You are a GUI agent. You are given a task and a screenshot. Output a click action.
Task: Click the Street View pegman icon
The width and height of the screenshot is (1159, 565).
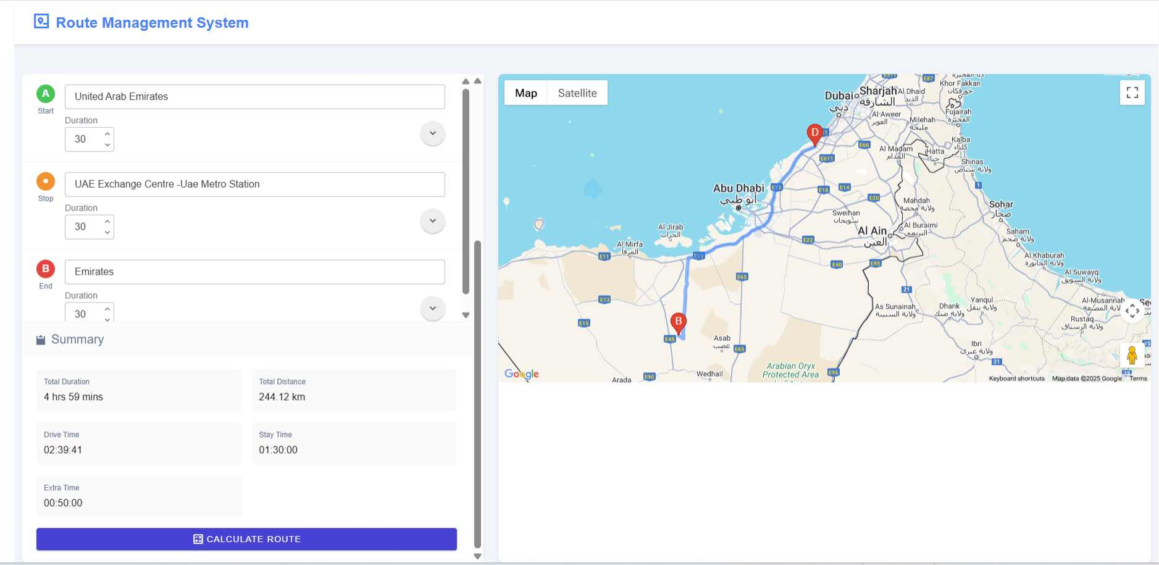1132,355
